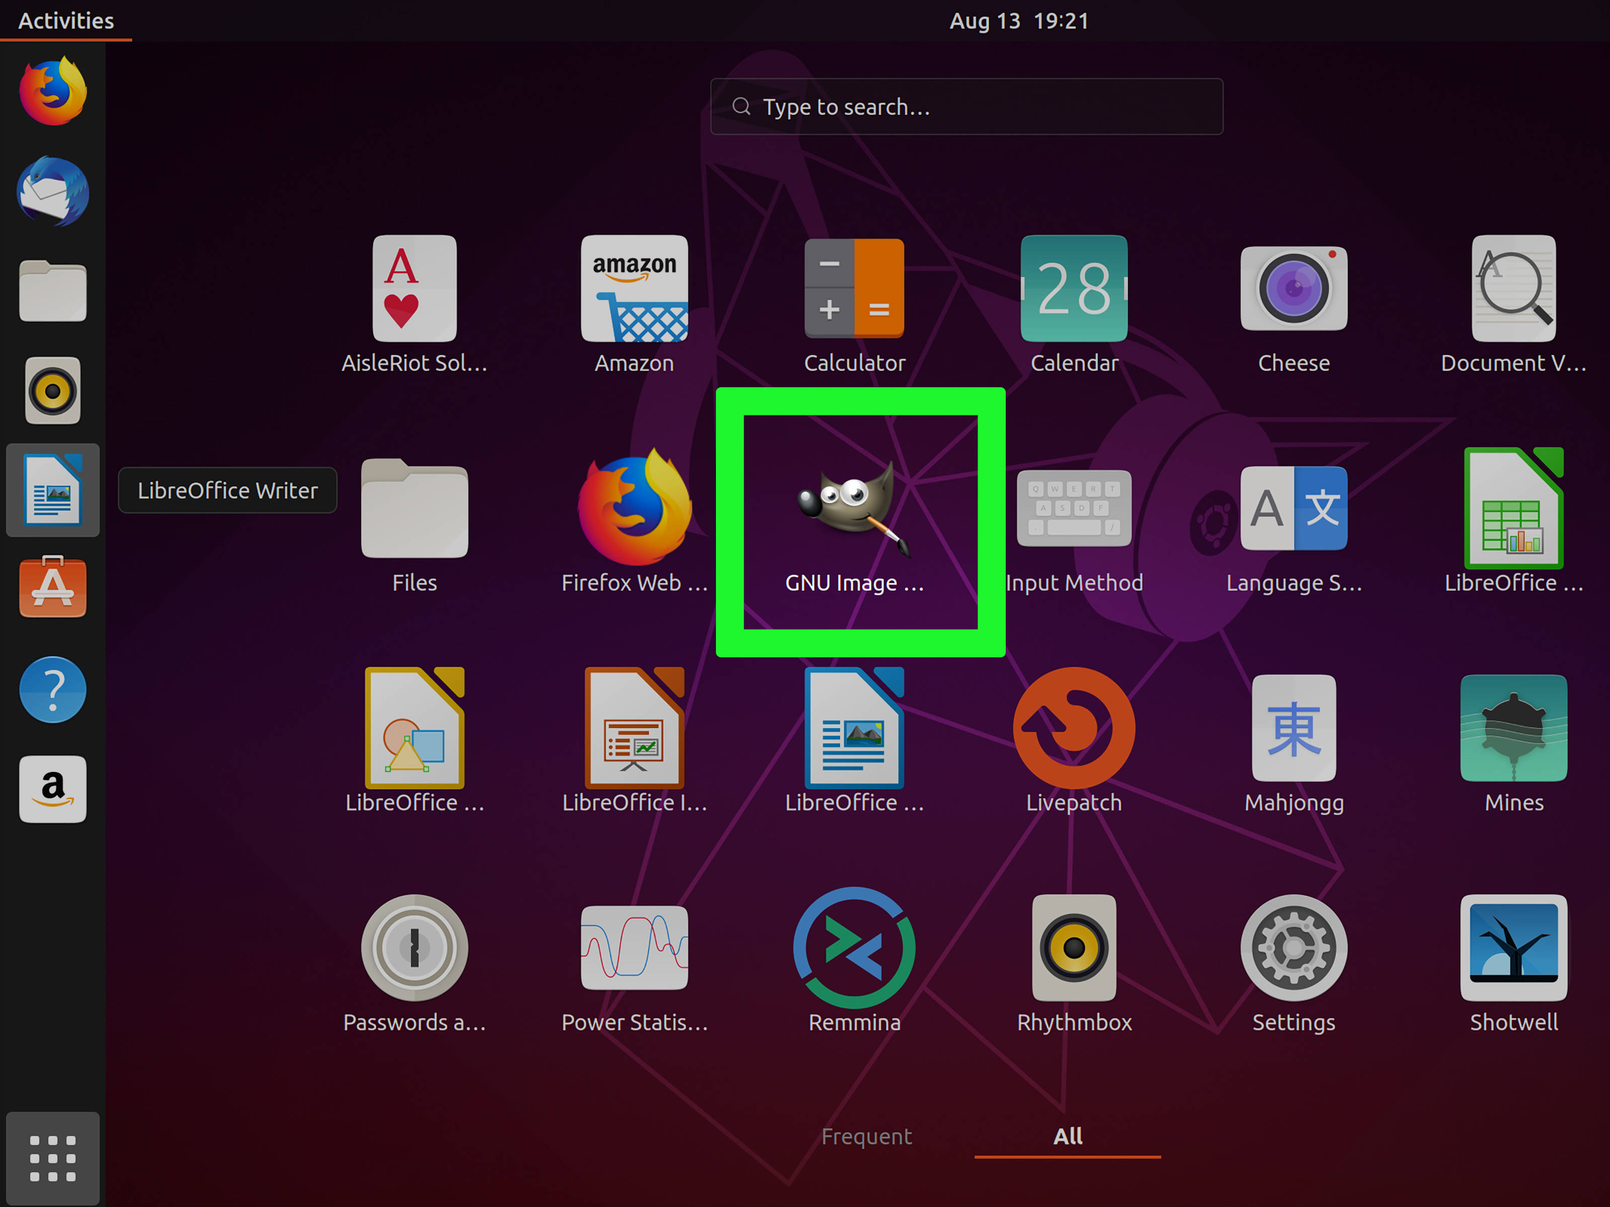The height and width of the screenshot is (1207, 1610).
Task: Open the Cheese webcam app
Action: click(x=1294, y=290)
